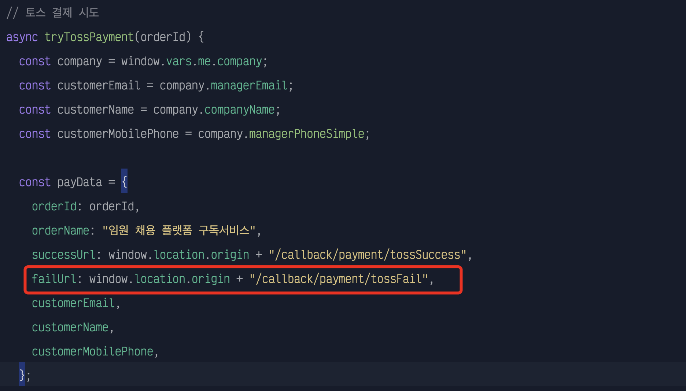The image size is (686, 391).
Task: Click the payData variable name
Action: [80, 182]
